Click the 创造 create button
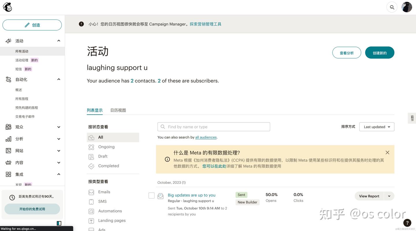This screenshot has width=416, height=231. click(32, 25)
